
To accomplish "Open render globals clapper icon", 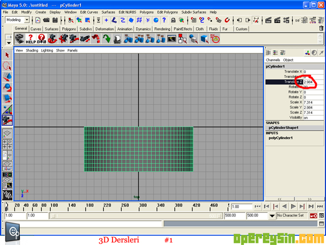I will coord(286,20).
